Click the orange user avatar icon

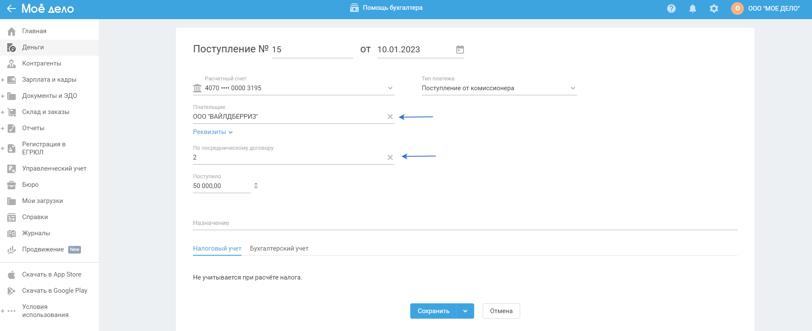pos(737,9)
